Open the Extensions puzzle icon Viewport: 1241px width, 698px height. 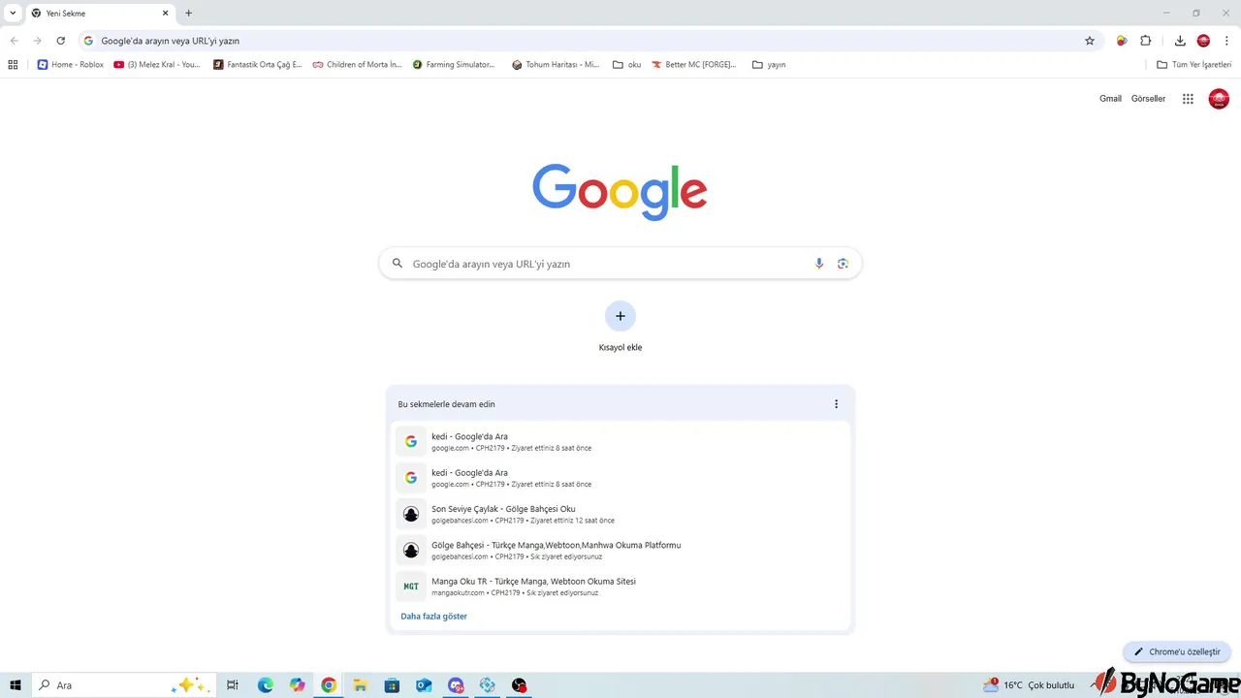(1145, 41)
